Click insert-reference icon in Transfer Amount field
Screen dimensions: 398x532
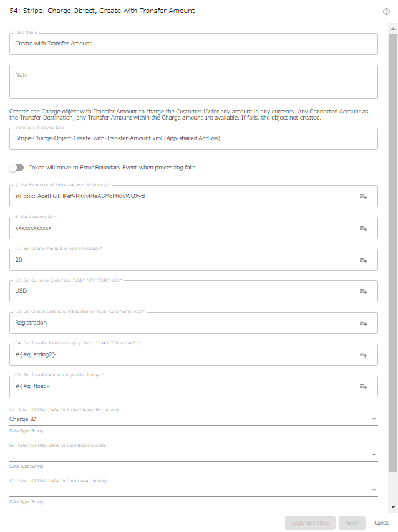pos(363,386)
